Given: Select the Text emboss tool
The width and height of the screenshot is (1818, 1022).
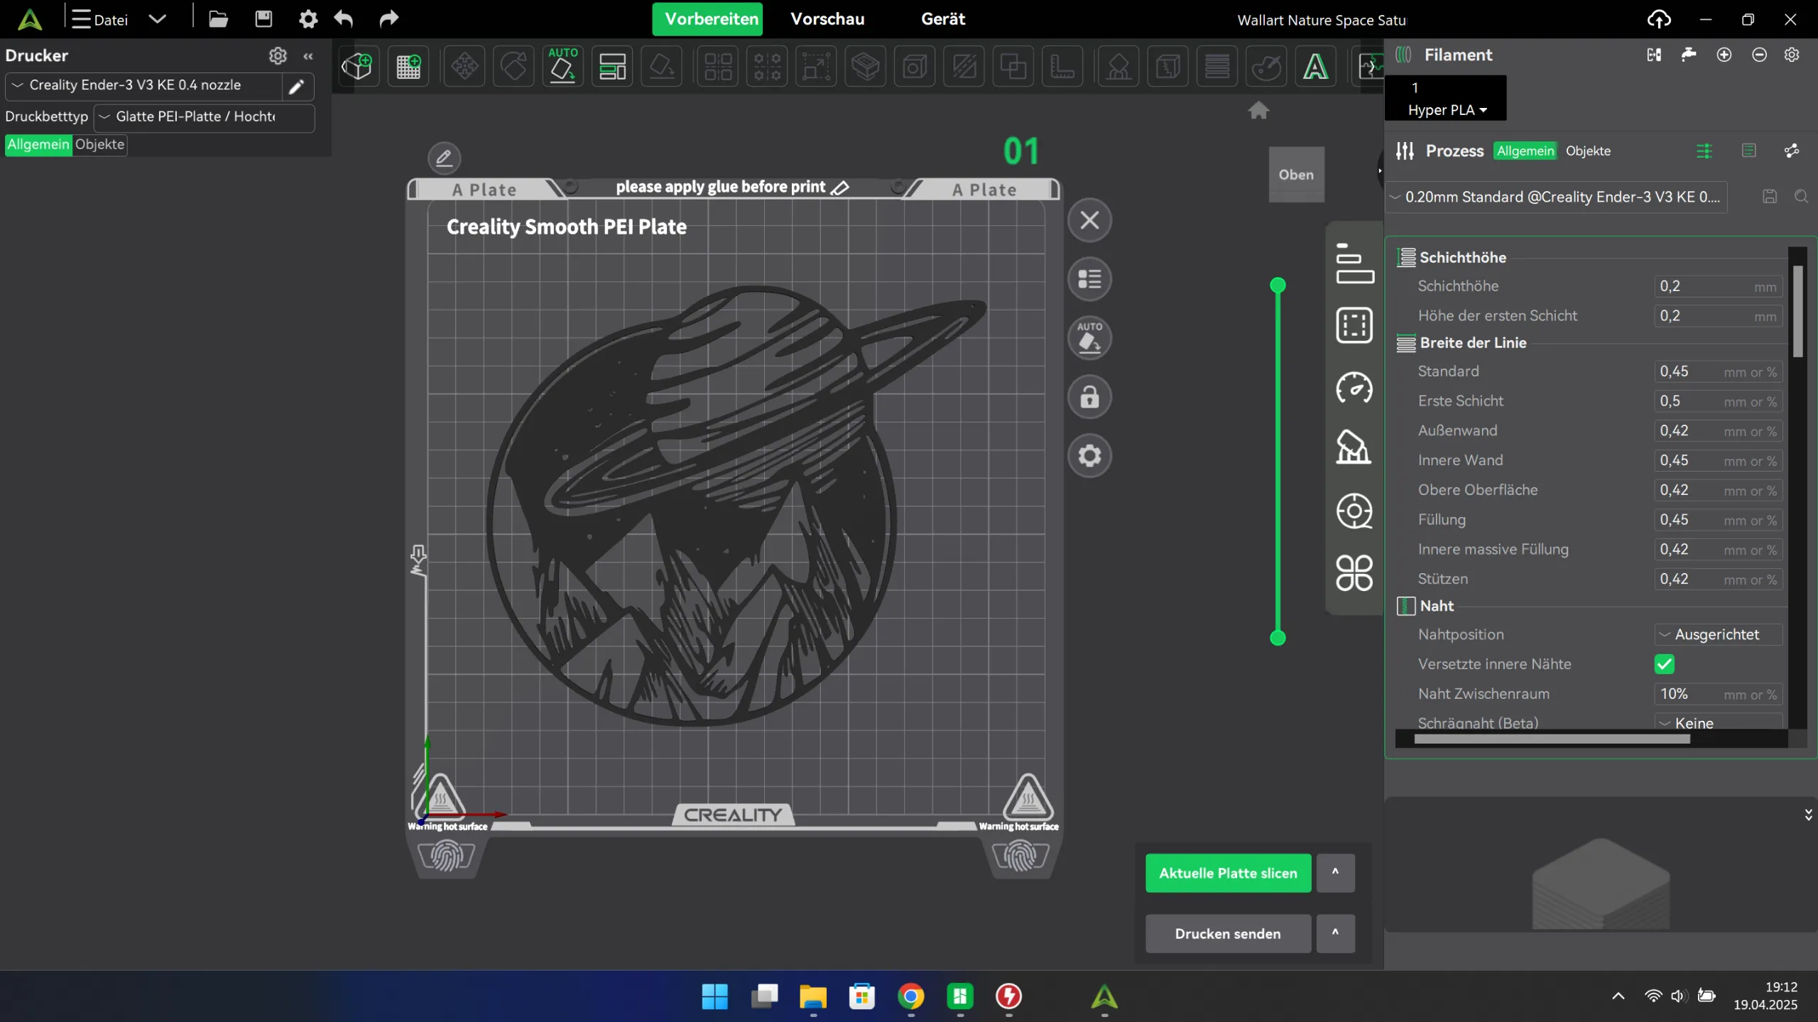Looking at the screenshot, I should point(1315,67).
